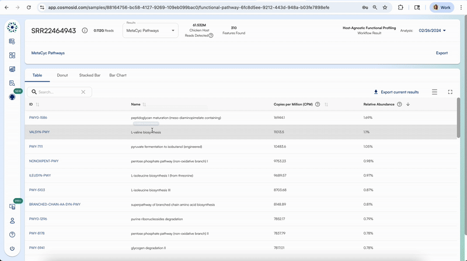467x261 pixels.
Task: Click help icon next to Relative Abundance
Action: pyautogui.click(x=399, y=104)
